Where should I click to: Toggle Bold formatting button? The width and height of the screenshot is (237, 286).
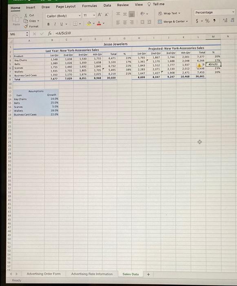pos(48,24)
